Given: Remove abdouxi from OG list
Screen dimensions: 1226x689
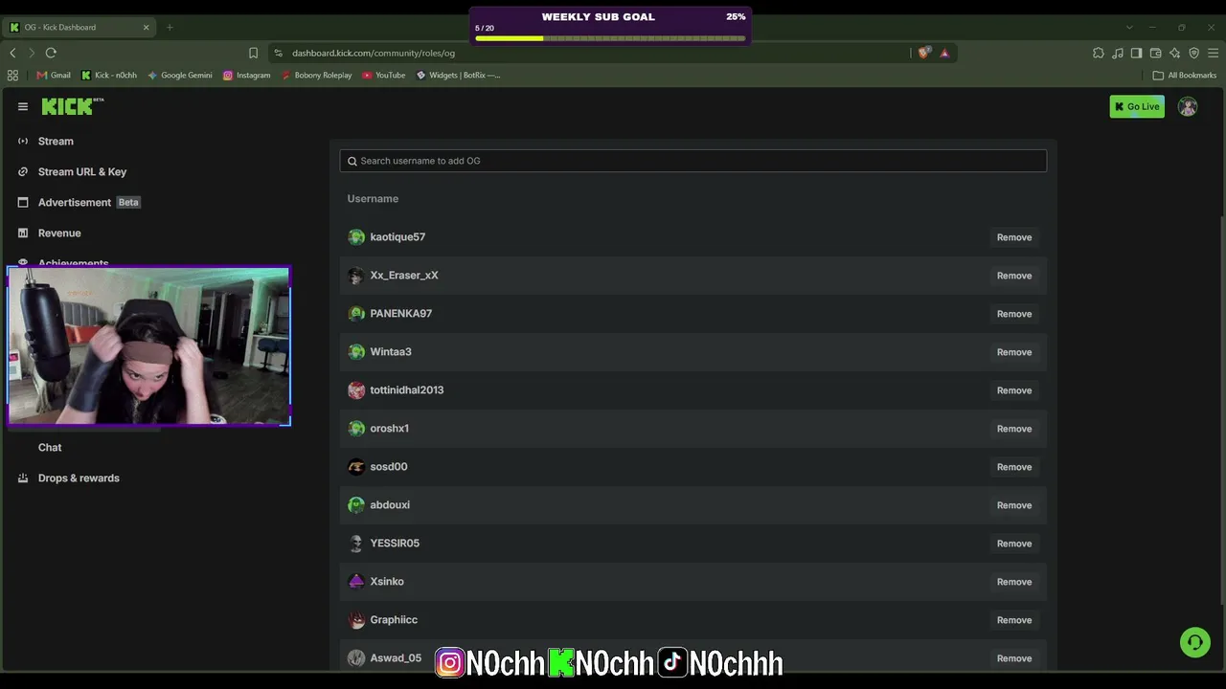Looking at the screenshot, I should tap(1014, 505).
